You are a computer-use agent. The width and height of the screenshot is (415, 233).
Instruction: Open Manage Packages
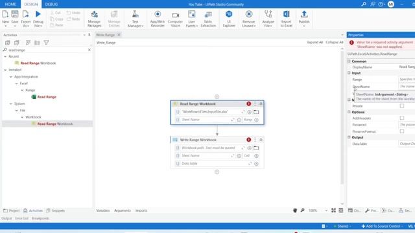tap(94, 19)
